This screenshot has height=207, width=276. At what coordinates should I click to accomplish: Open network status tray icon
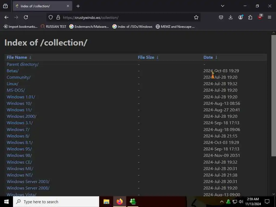[x=235, y=202]
